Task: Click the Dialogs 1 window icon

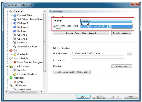Action: (15, 23)
